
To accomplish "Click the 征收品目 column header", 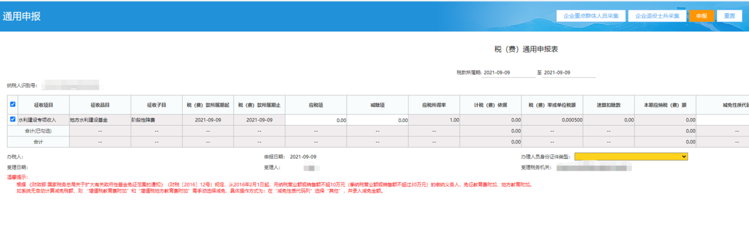I will click(x=100, y=105).
